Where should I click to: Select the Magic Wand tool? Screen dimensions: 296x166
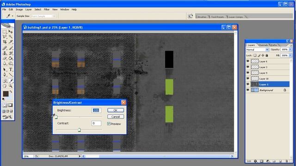[x=11, y=36]
